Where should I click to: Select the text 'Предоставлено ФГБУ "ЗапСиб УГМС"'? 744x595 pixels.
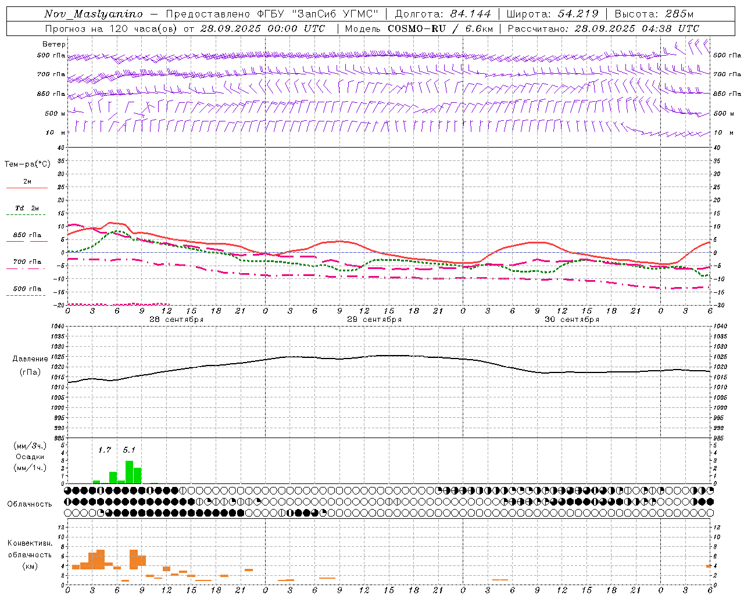tap(273, 14)
